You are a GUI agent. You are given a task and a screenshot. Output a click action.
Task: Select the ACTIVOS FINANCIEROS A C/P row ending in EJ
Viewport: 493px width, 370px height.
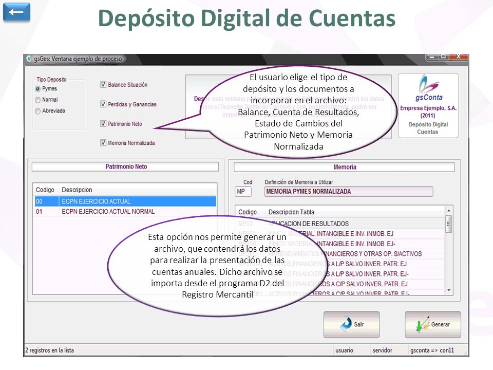click(340, 284)
